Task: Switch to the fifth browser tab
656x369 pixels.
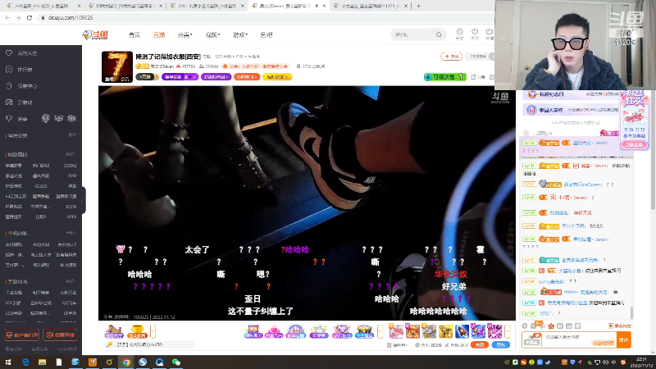Action: point(370,6)
